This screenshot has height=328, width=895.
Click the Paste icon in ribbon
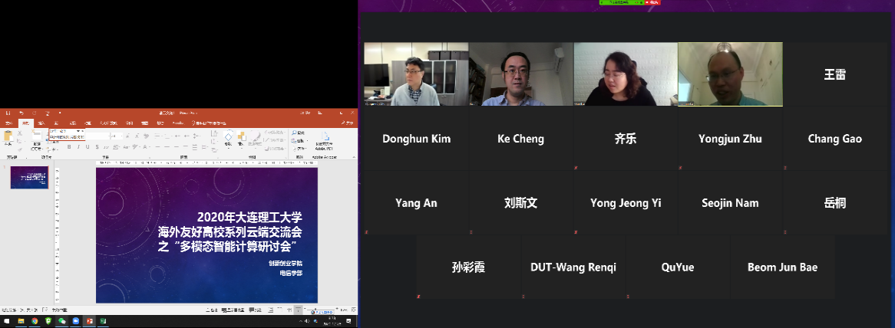(8, 137)
